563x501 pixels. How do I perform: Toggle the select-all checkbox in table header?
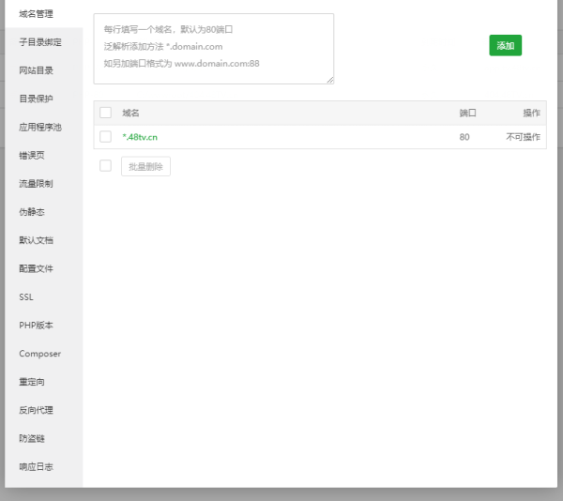click(x=105, y=113)
